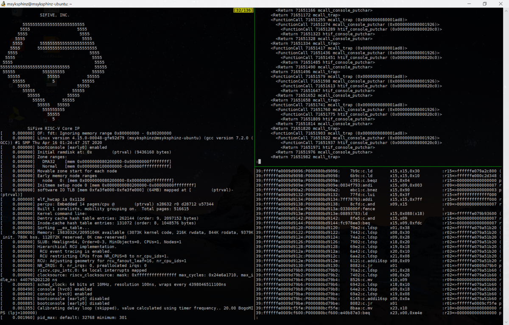Click 'RCU event tracing is enabled.' line
This screenshot has height=325, width=509.
[56, 251]
